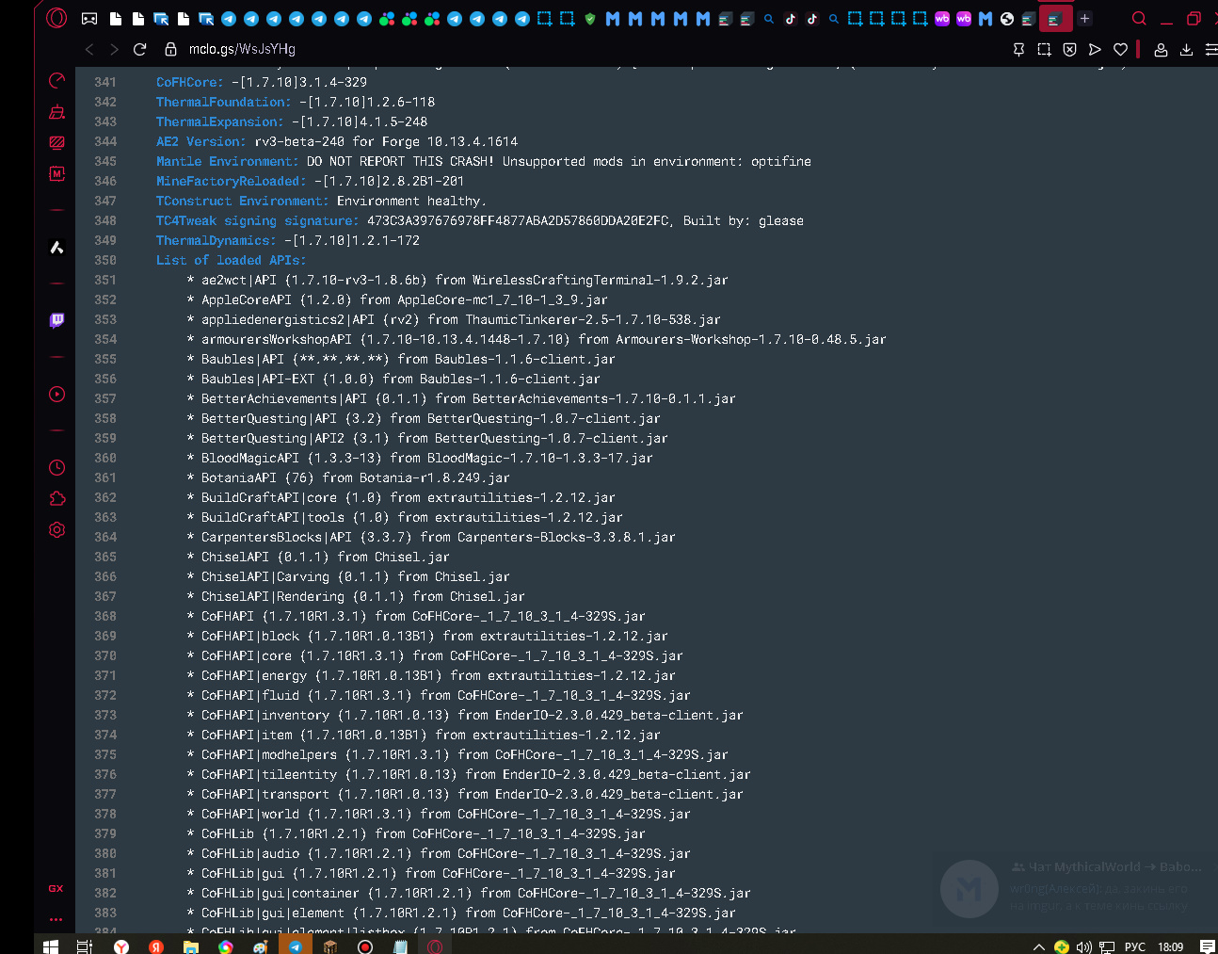Image resolution: width=1218 pixels, height=954 pixels.
Task: Click the "armourersWorkshopAPI" log line
Action: [537, 339]
